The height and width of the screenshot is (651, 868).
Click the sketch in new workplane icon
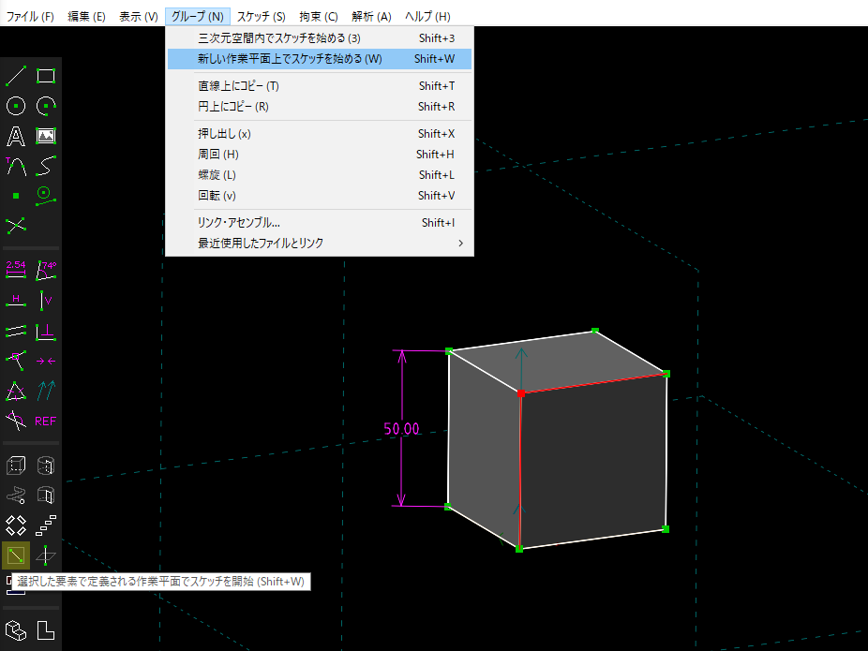coord(16,555)
